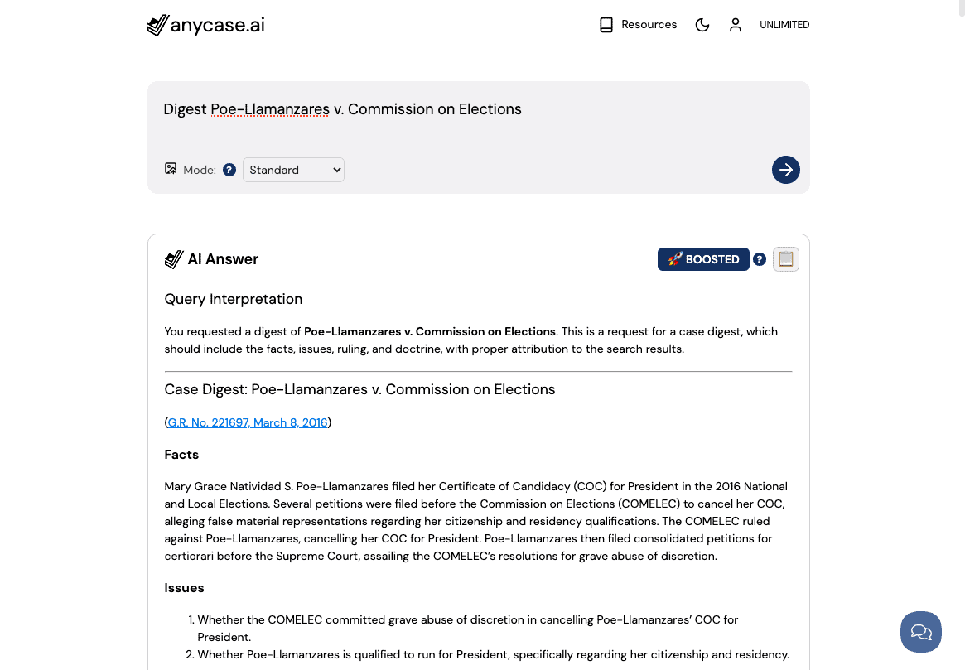Image resolution: width=965 pixels, height=670 pixels.
Task: Click the UNLIMITED plan label
Action: (x=784, y=25)
